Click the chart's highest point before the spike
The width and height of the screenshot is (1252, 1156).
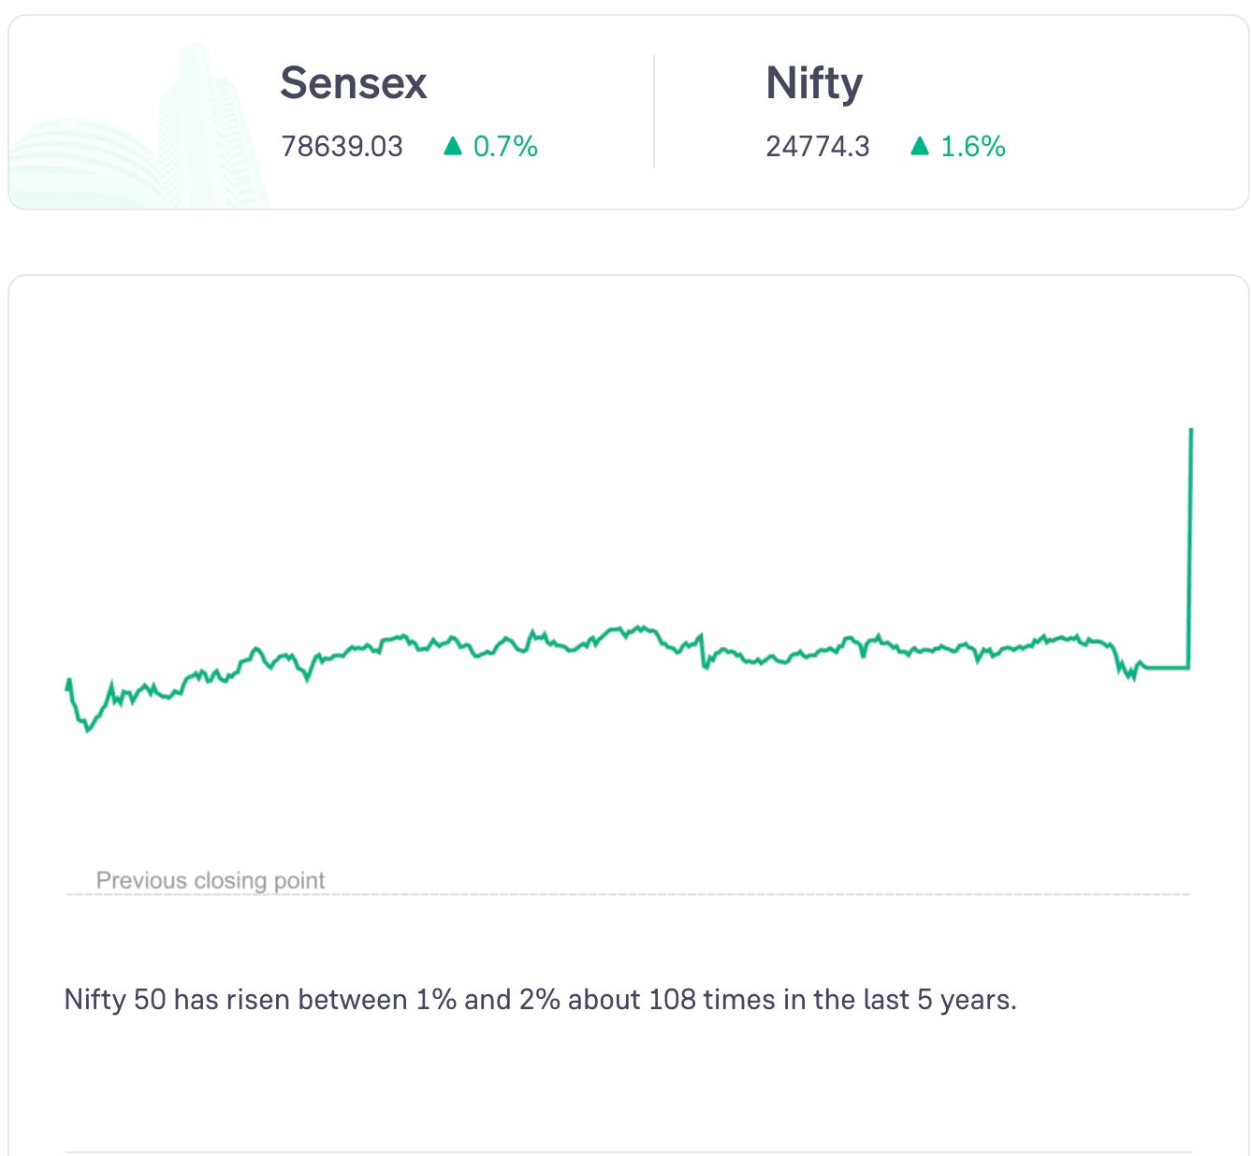coord(642,627)
